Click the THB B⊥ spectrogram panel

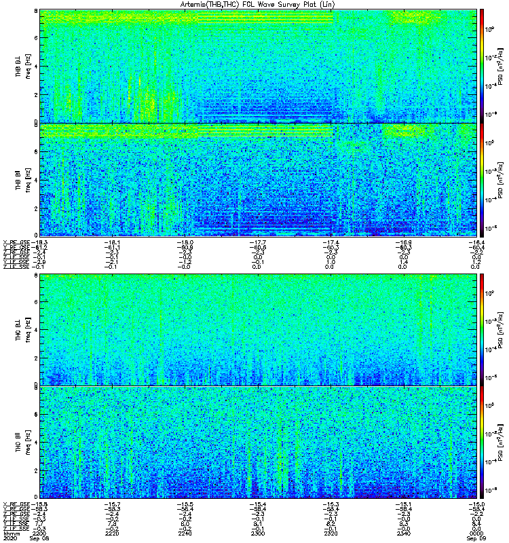[259, 66]
